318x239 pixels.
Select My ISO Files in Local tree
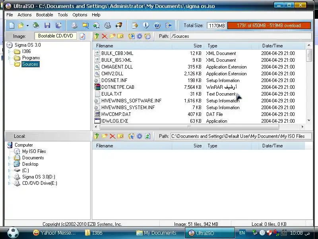(x=34, y=151)
